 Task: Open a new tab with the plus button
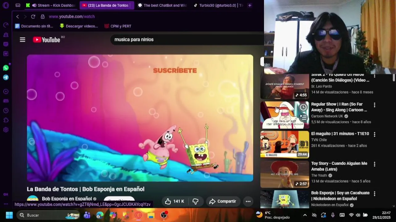pyautogui.click(x=250, y=5)
